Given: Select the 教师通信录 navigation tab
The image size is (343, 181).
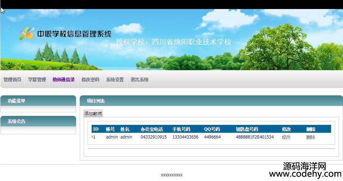Looking at the screenshot, I should click(x=63, y=80).
